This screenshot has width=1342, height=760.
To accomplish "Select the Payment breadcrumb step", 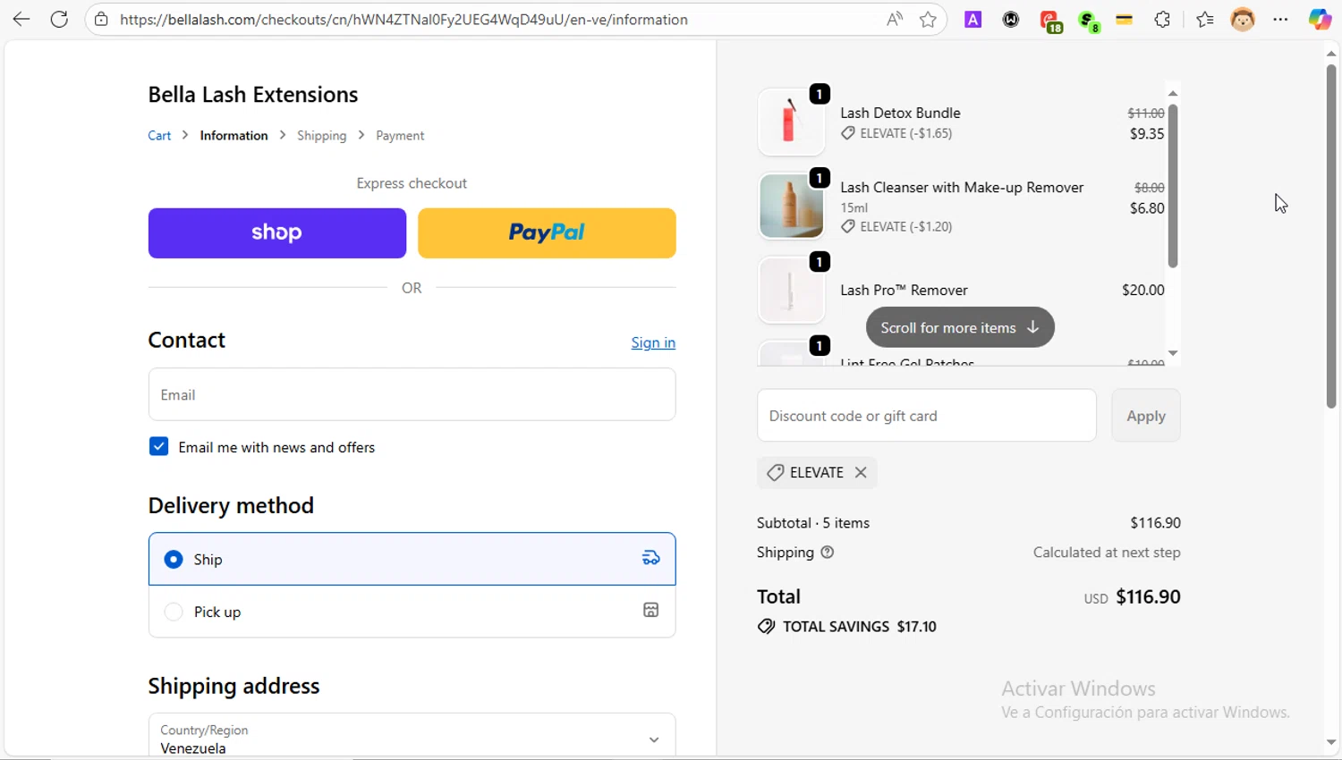I will point(400,135).
